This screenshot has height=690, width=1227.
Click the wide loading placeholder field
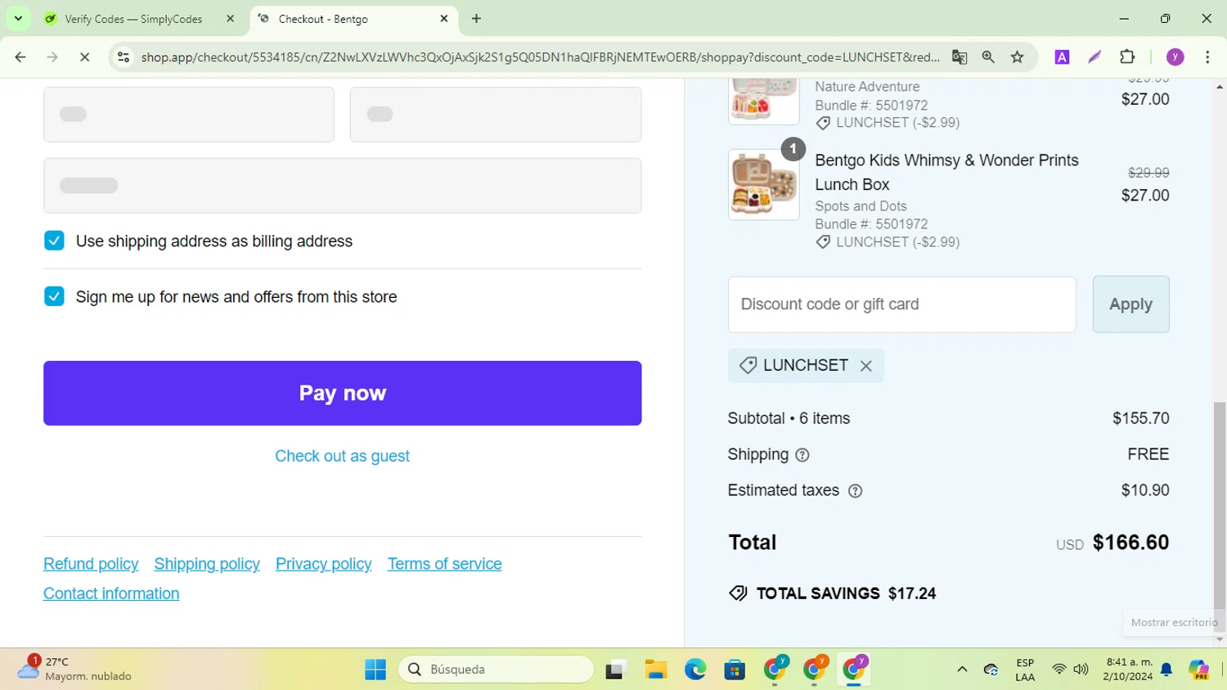(342, 186)
